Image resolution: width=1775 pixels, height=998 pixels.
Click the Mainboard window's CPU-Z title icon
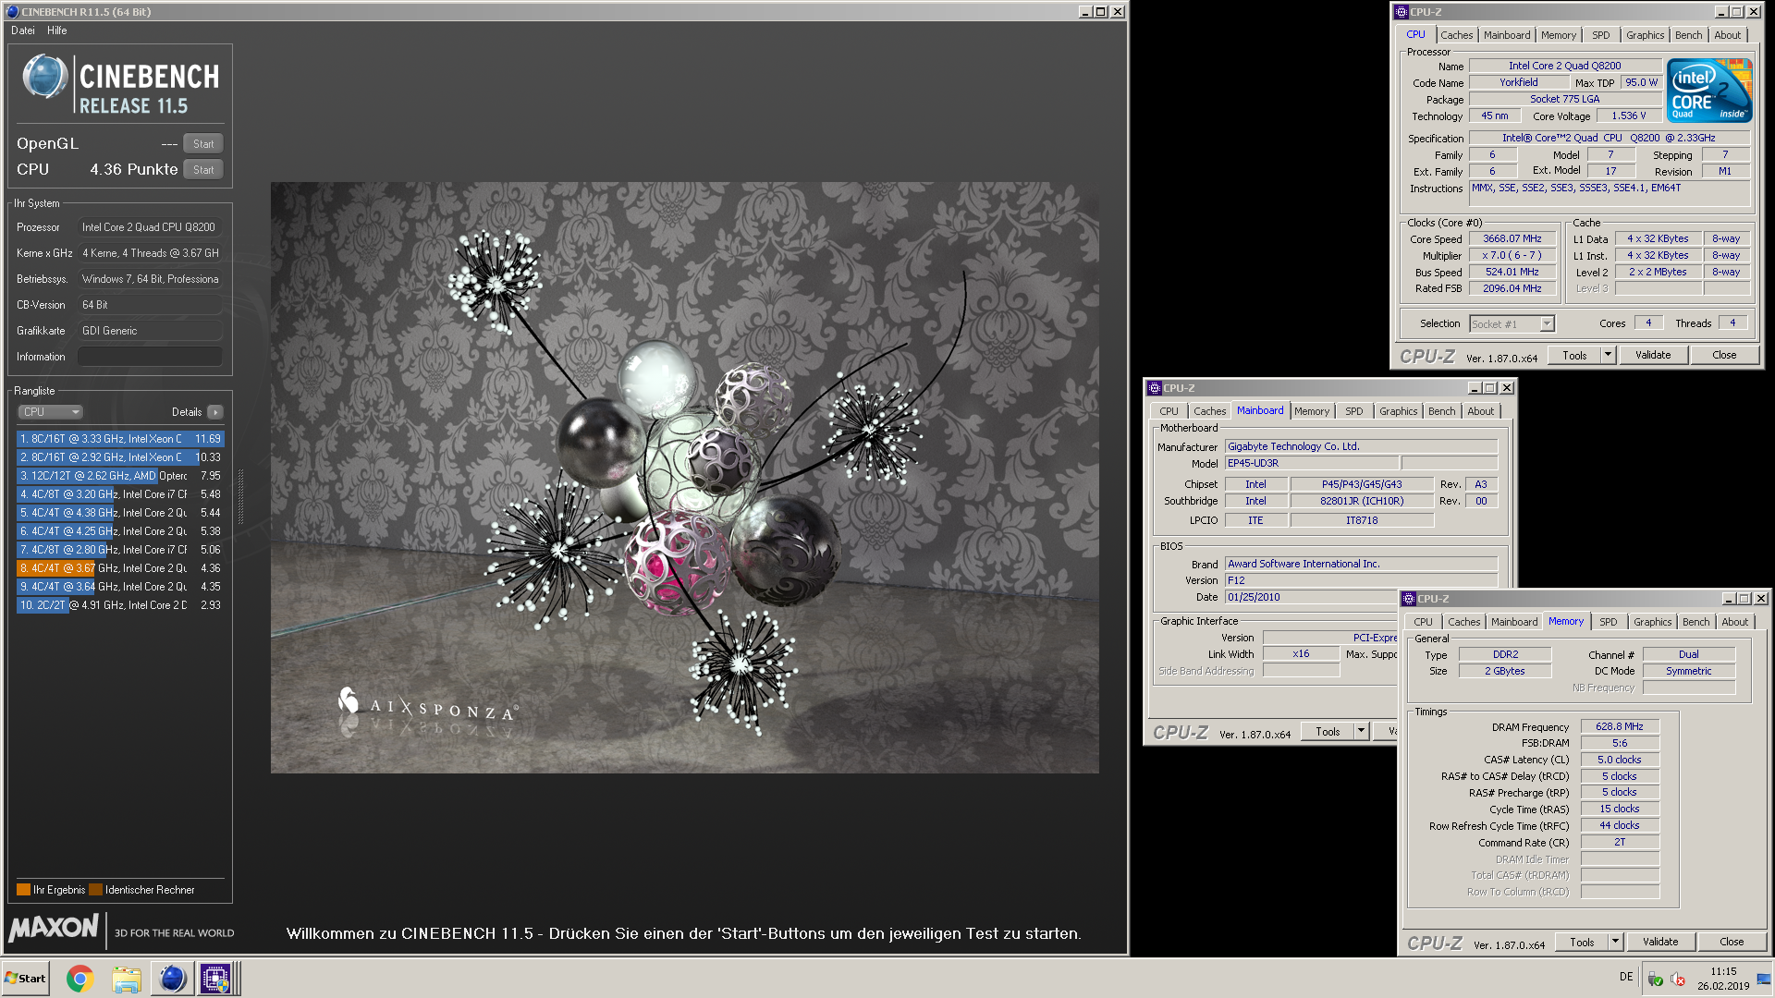[1155, 388]
